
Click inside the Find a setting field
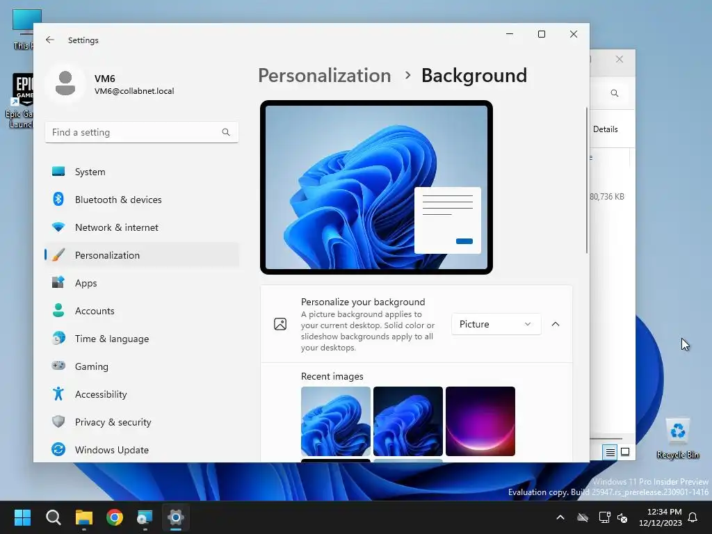click(142, 132)
